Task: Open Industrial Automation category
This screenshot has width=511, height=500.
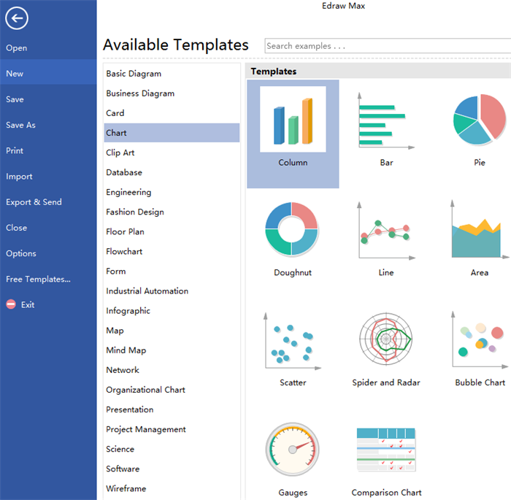Action: [x=172, y=291]
